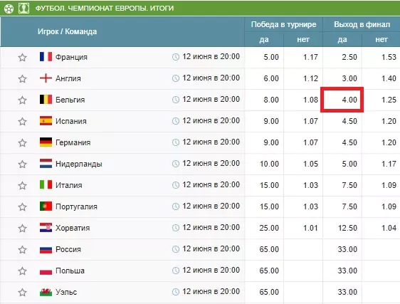Open the Бельгия team link
Image resolution: width=400 pixels, height=304 pixels.
coord(70,100)
